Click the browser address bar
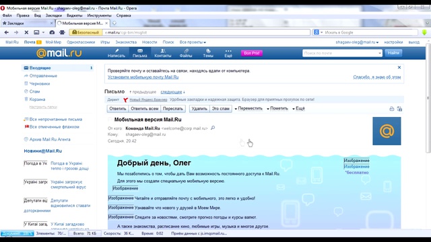The height and width of the screenshot is (242, 431). click(206, 32)
